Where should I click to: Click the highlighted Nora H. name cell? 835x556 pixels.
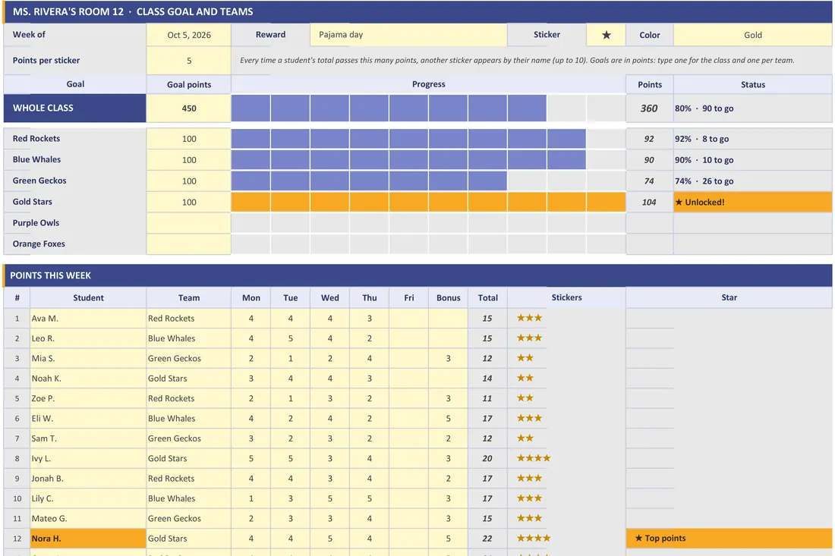click(88, 539)
